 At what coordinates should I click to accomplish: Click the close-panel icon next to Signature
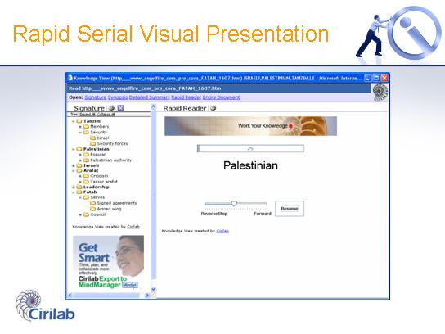point(120,108)
